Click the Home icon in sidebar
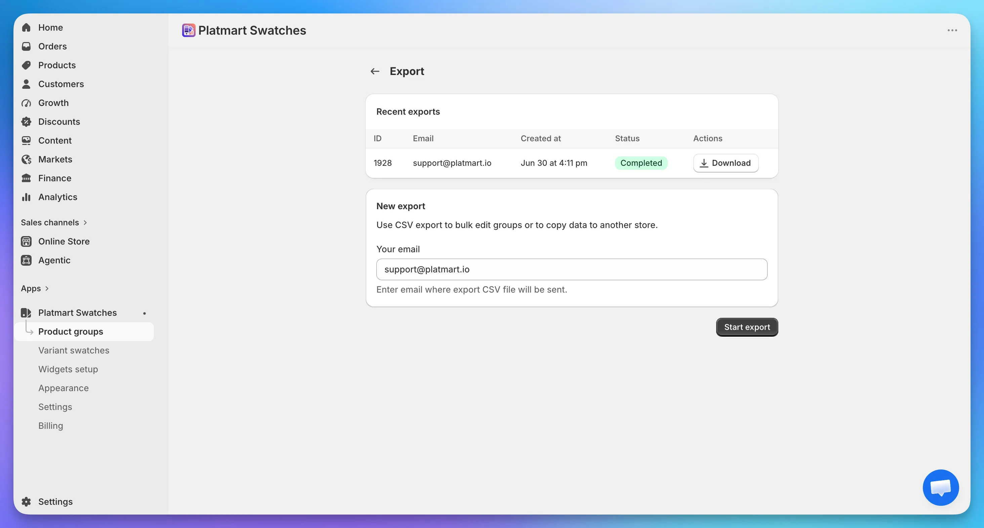 (x=26, y=28)
